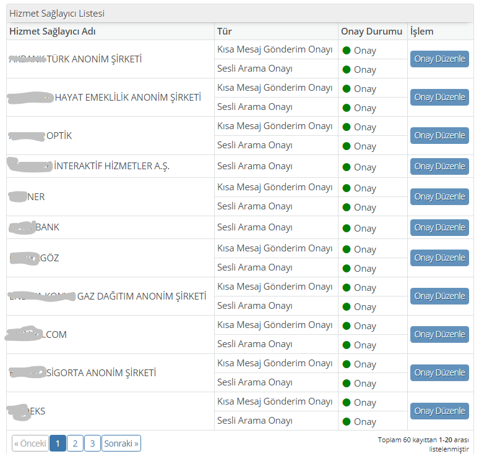Image resolution: width=479 pixels, height=454 pixels.
Task: Go to previous page with Önceki
Action: [x=30, y=443]
